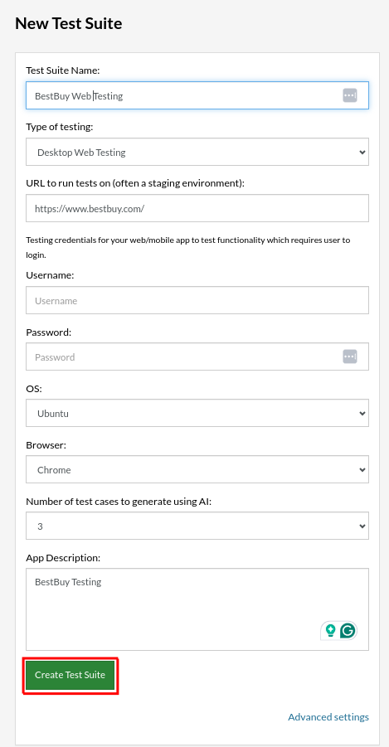Click password manager icon in Test Suite Name field
Viewport: 389px width, 747px height.
click(x=350, y=95)
